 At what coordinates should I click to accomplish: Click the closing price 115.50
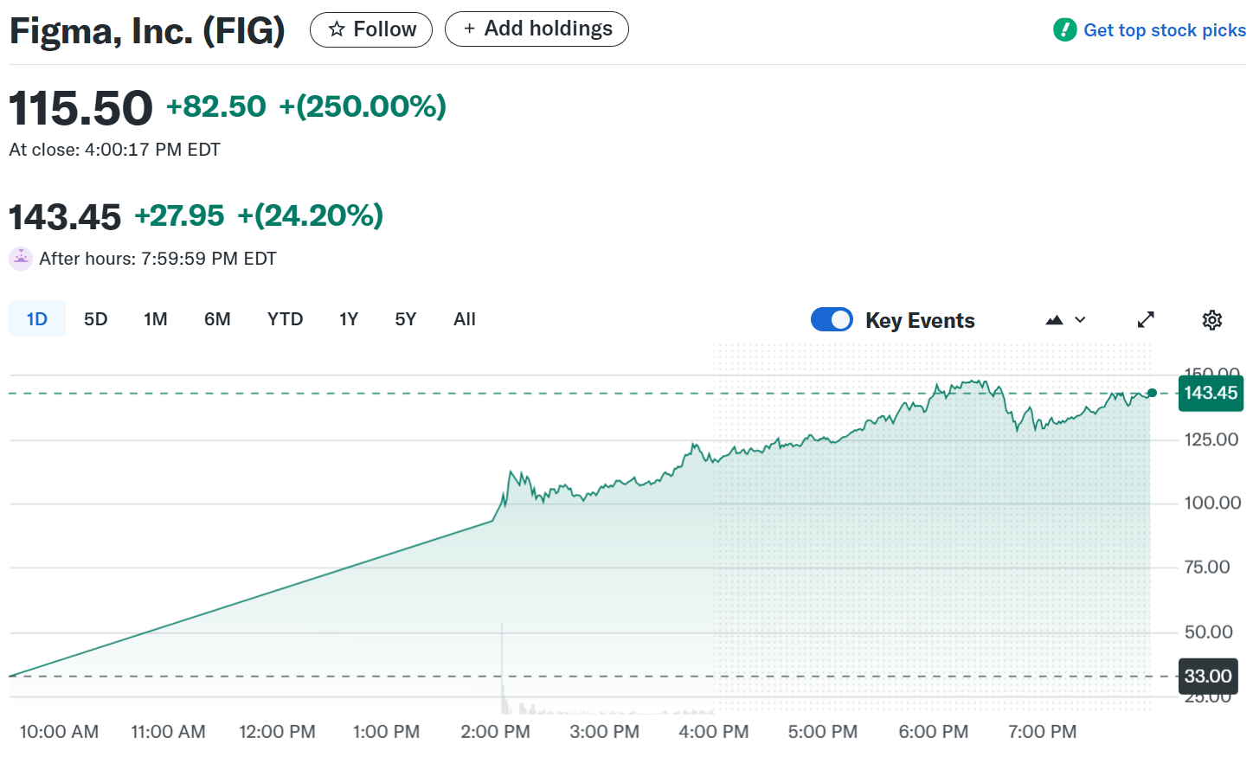coord(80,109)
